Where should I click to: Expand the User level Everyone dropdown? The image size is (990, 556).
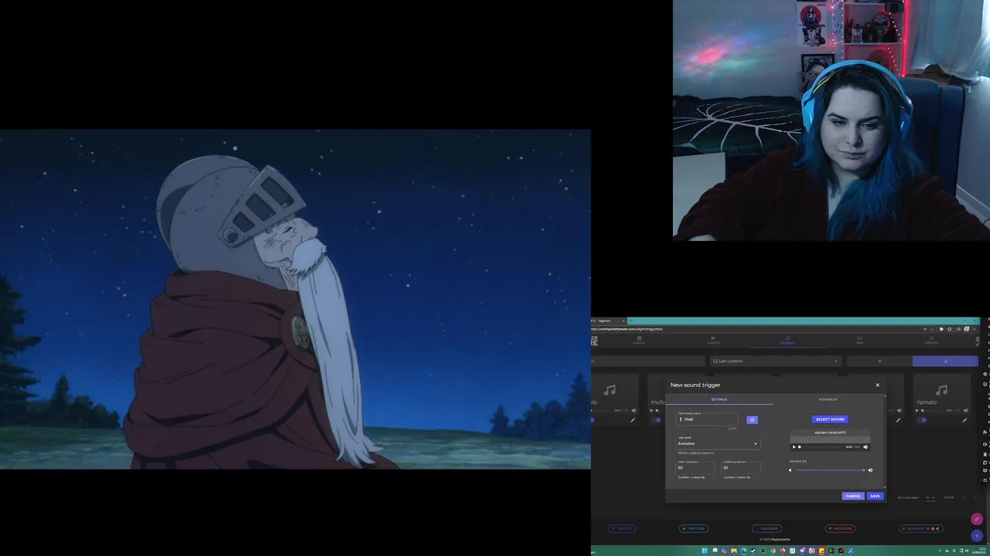coord(718,443)
